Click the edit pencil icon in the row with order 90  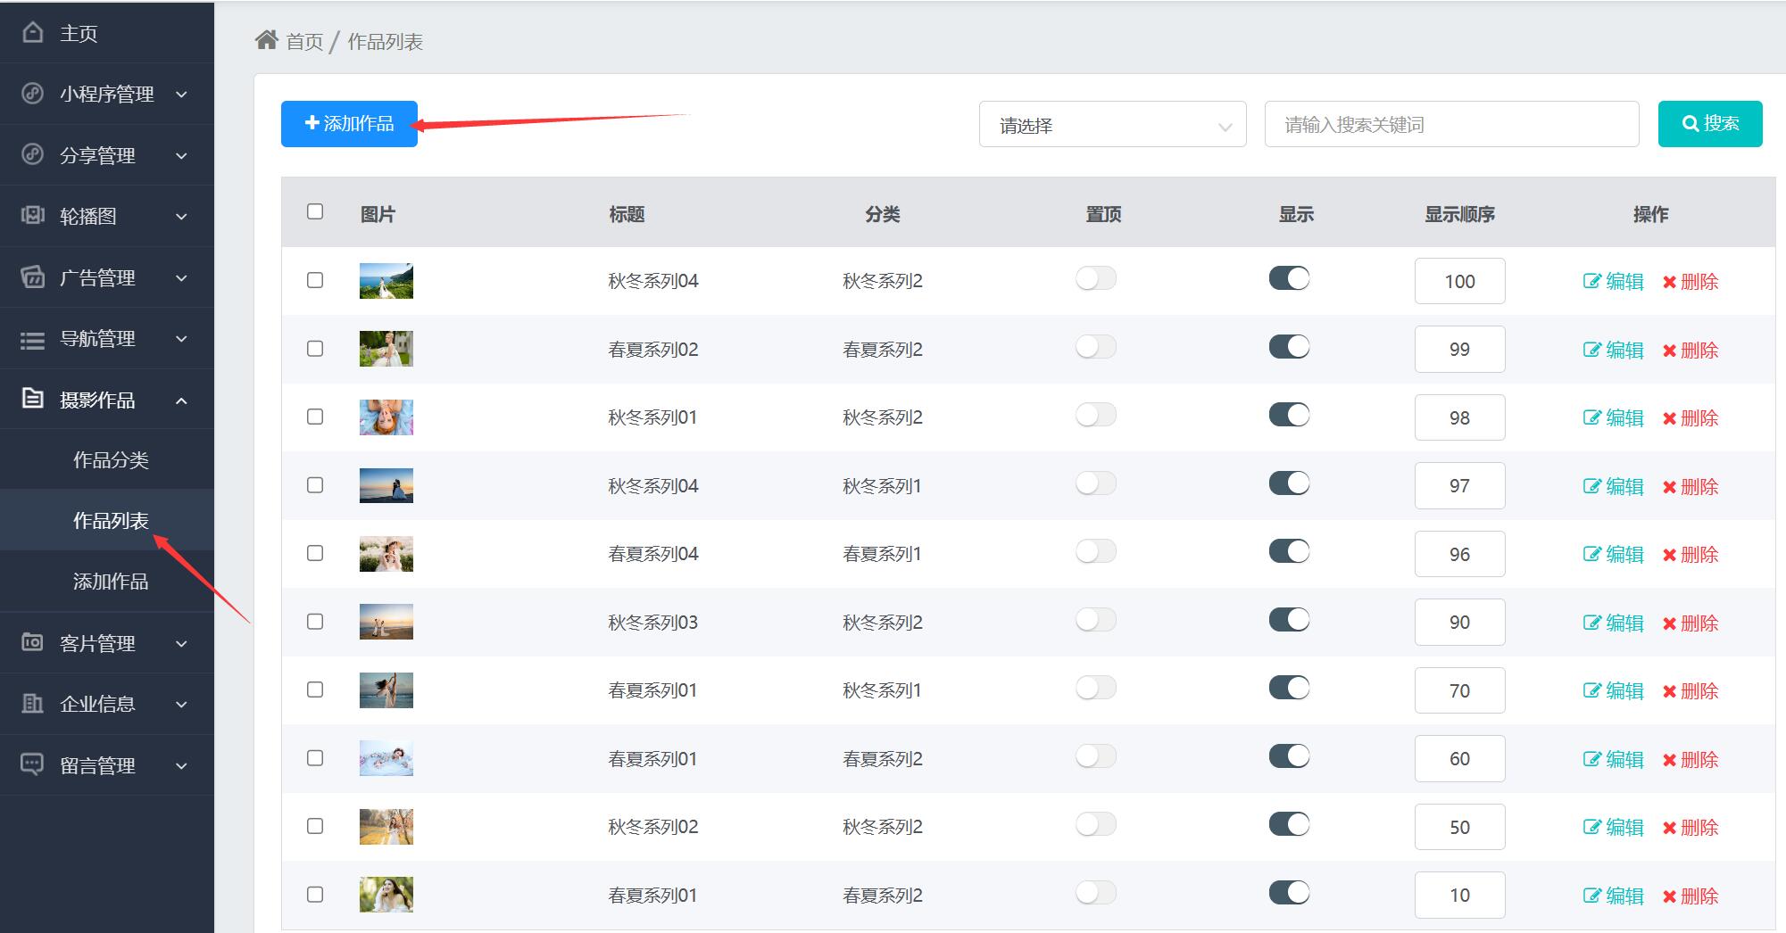[x=1591, y=623]
